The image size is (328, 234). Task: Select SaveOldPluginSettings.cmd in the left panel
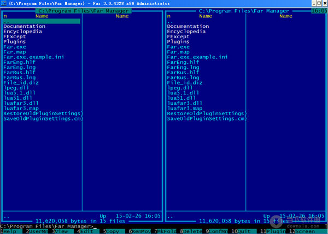coord(43,118)
